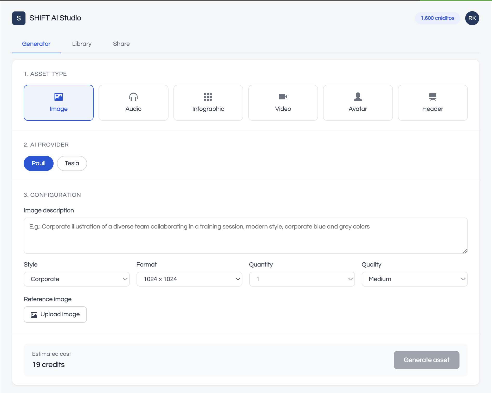This screenshot has width=492, height=393.
Task: Click the 3. CONFIGURATION heading
Action: [x=52, y=195]
